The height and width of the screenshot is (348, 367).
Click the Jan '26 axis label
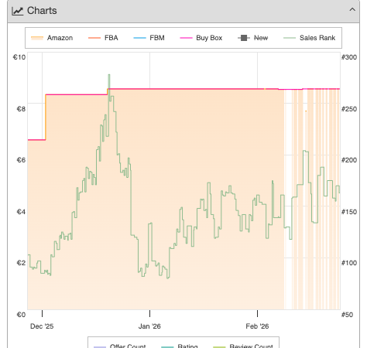tap(149, 326)
